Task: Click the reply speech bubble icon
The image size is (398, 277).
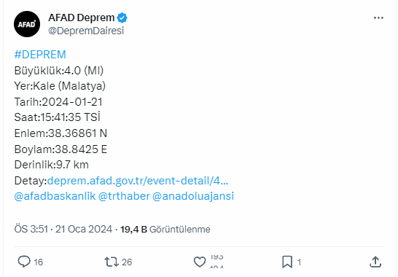Action: pyautogui.click(x=24, y=262)
